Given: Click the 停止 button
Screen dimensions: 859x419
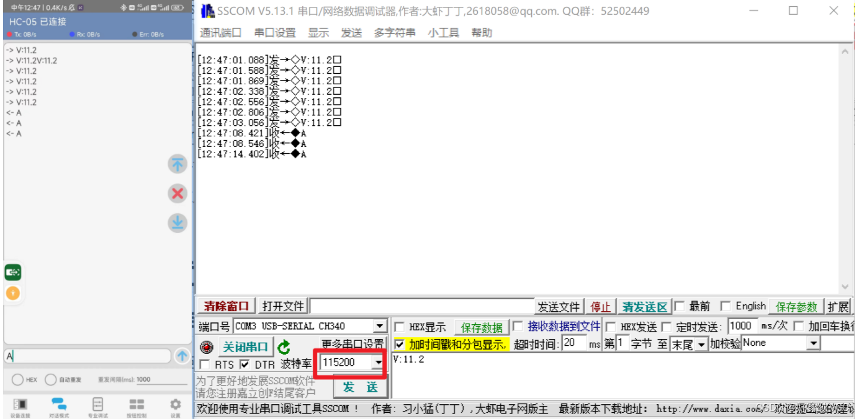Looking at the screenshot, I should 600,307.
